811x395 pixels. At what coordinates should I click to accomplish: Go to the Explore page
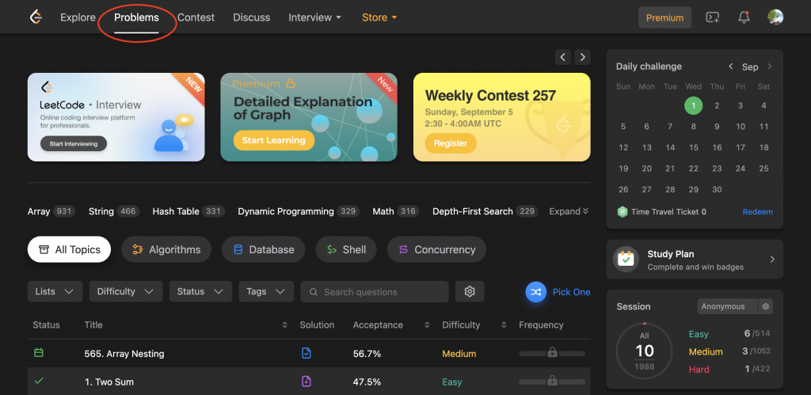[78, 17]
